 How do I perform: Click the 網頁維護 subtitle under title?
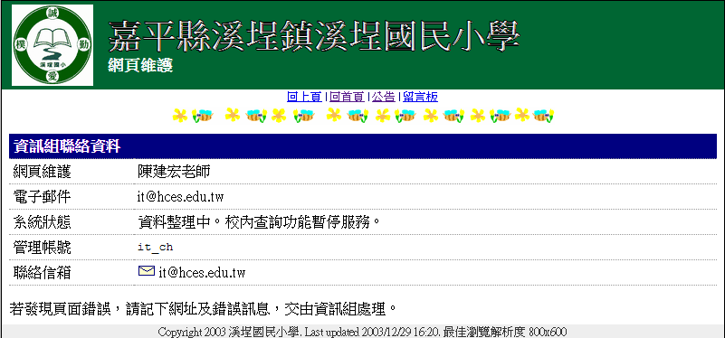(x=140, y=66)
